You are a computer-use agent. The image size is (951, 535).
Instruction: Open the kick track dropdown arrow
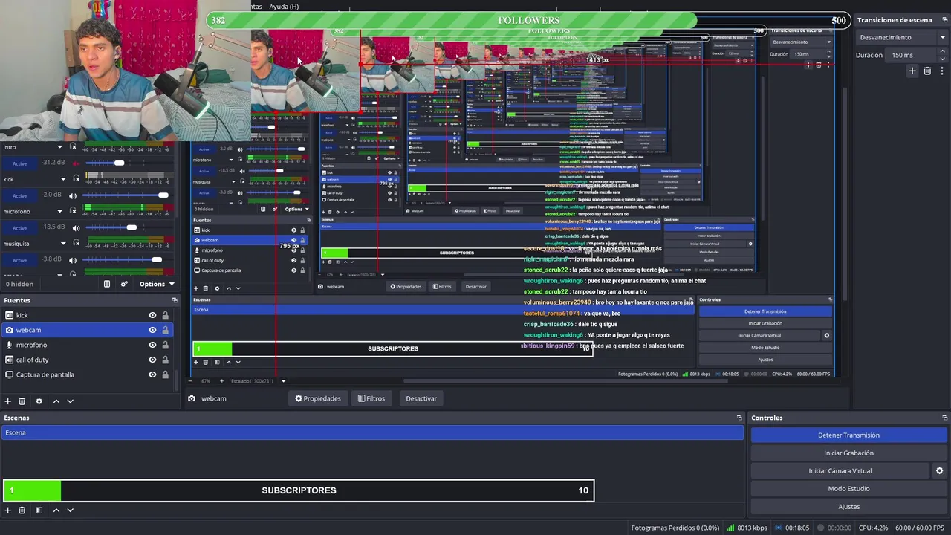point(63,179)
